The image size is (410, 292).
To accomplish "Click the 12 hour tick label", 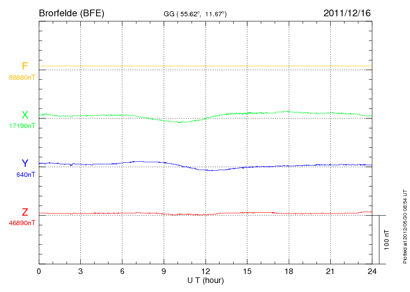I will pos(206,272).
